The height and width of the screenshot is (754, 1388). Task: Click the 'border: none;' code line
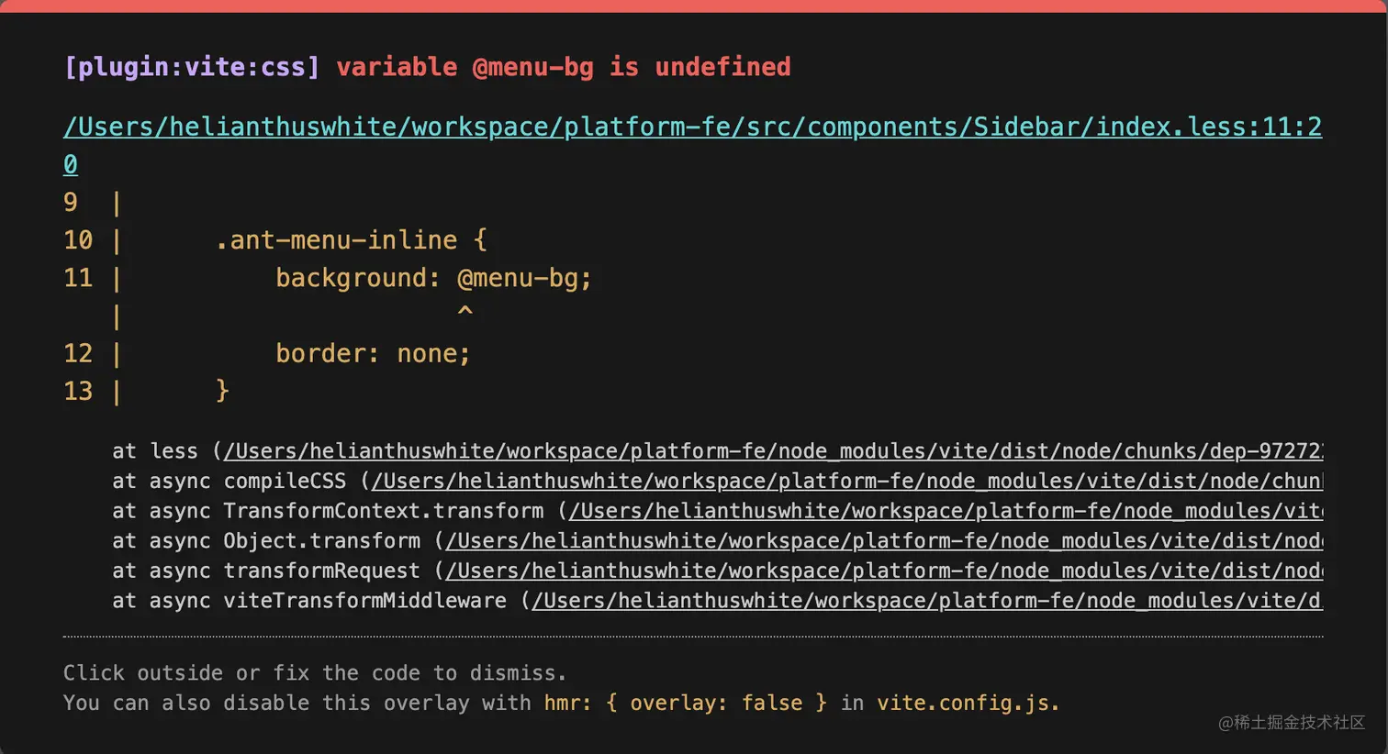point(373,353)
